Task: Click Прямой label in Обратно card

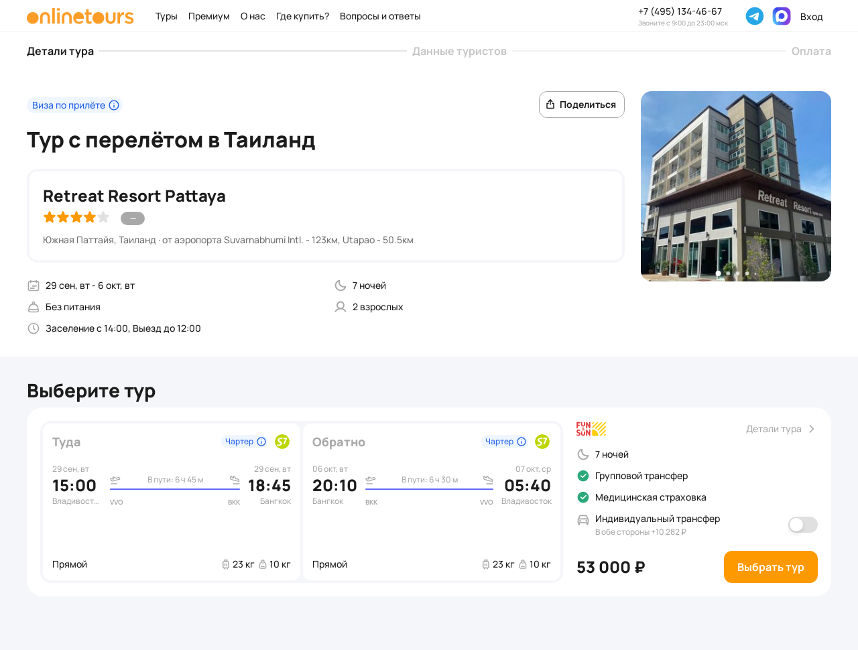Action: click(330, 564)
